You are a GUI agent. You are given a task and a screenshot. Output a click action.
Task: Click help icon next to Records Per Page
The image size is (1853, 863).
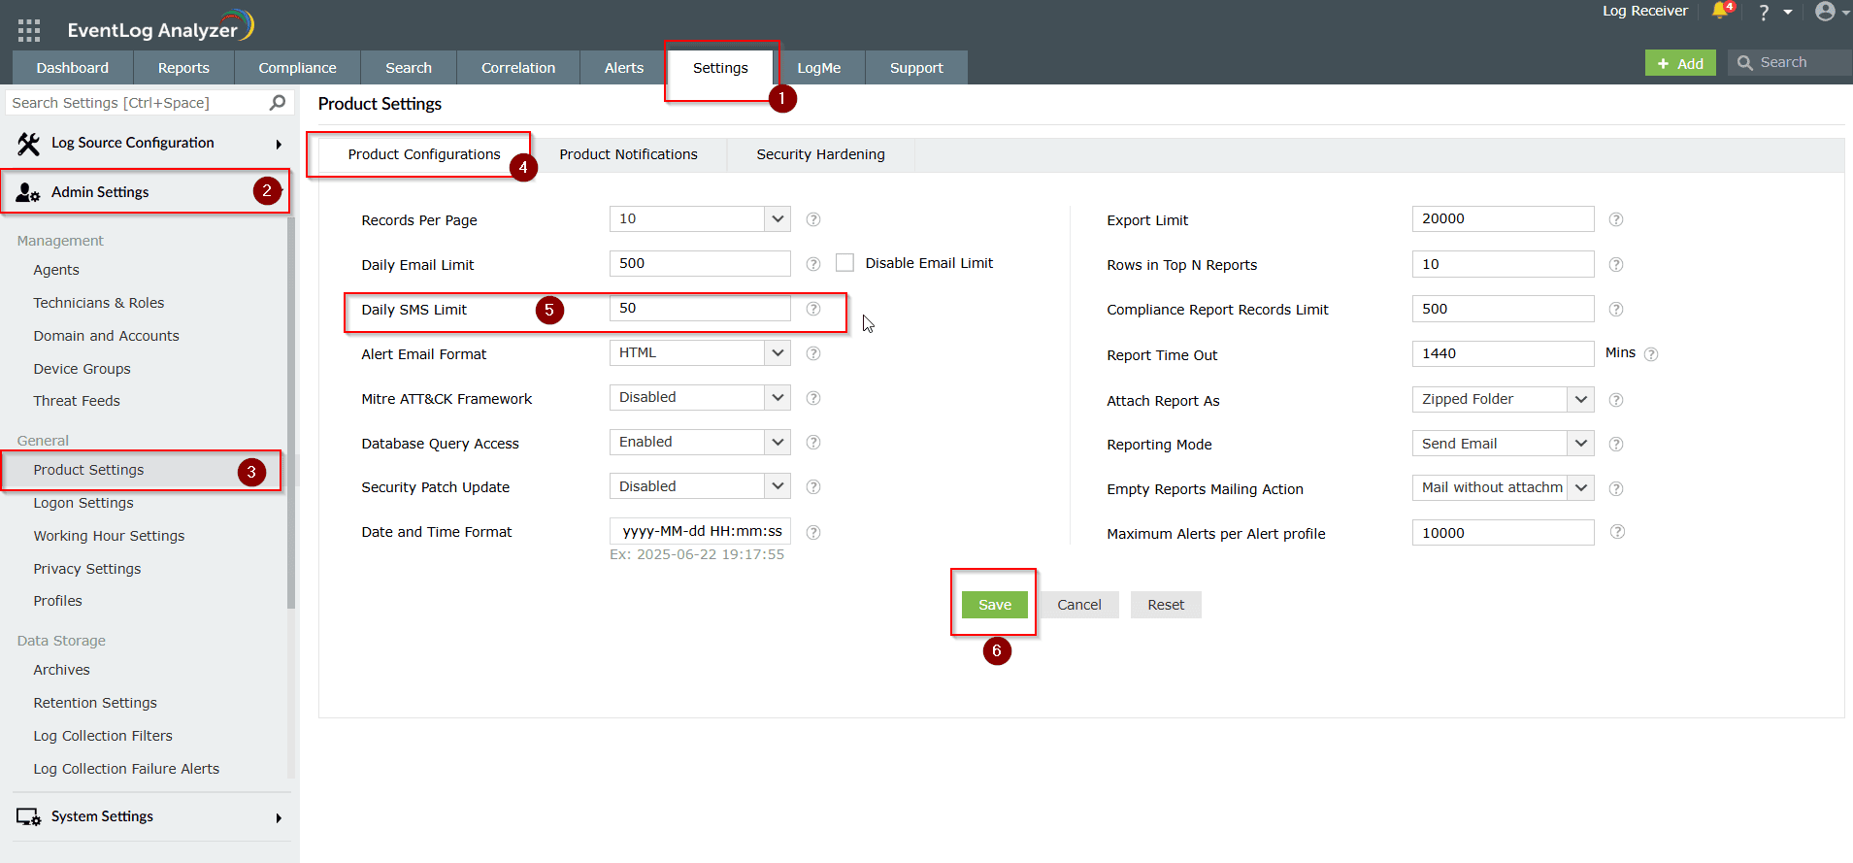(813, 219)
